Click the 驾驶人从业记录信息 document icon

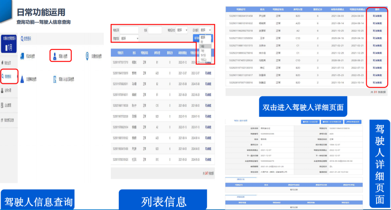tap(55, 79)
